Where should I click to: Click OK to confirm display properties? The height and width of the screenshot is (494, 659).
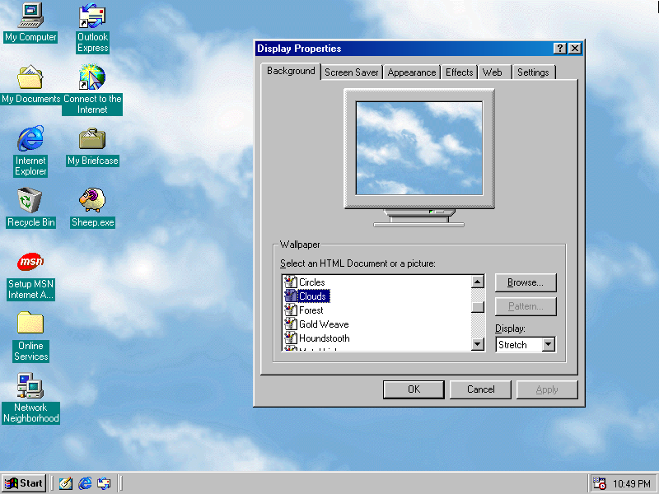click(x=414, y=389)
